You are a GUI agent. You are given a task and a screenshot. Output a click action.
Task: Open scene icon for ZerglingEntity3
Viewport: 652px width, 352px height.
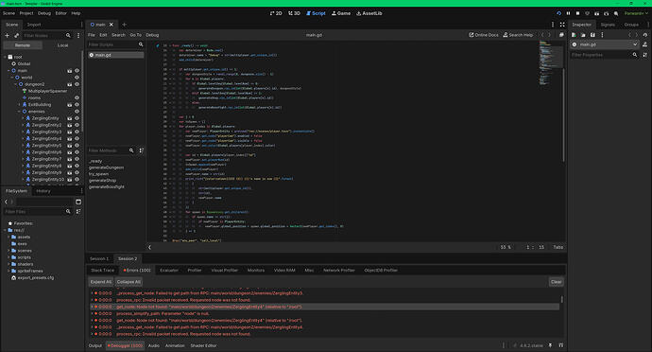pyautogui.click(x=69, y=132)
